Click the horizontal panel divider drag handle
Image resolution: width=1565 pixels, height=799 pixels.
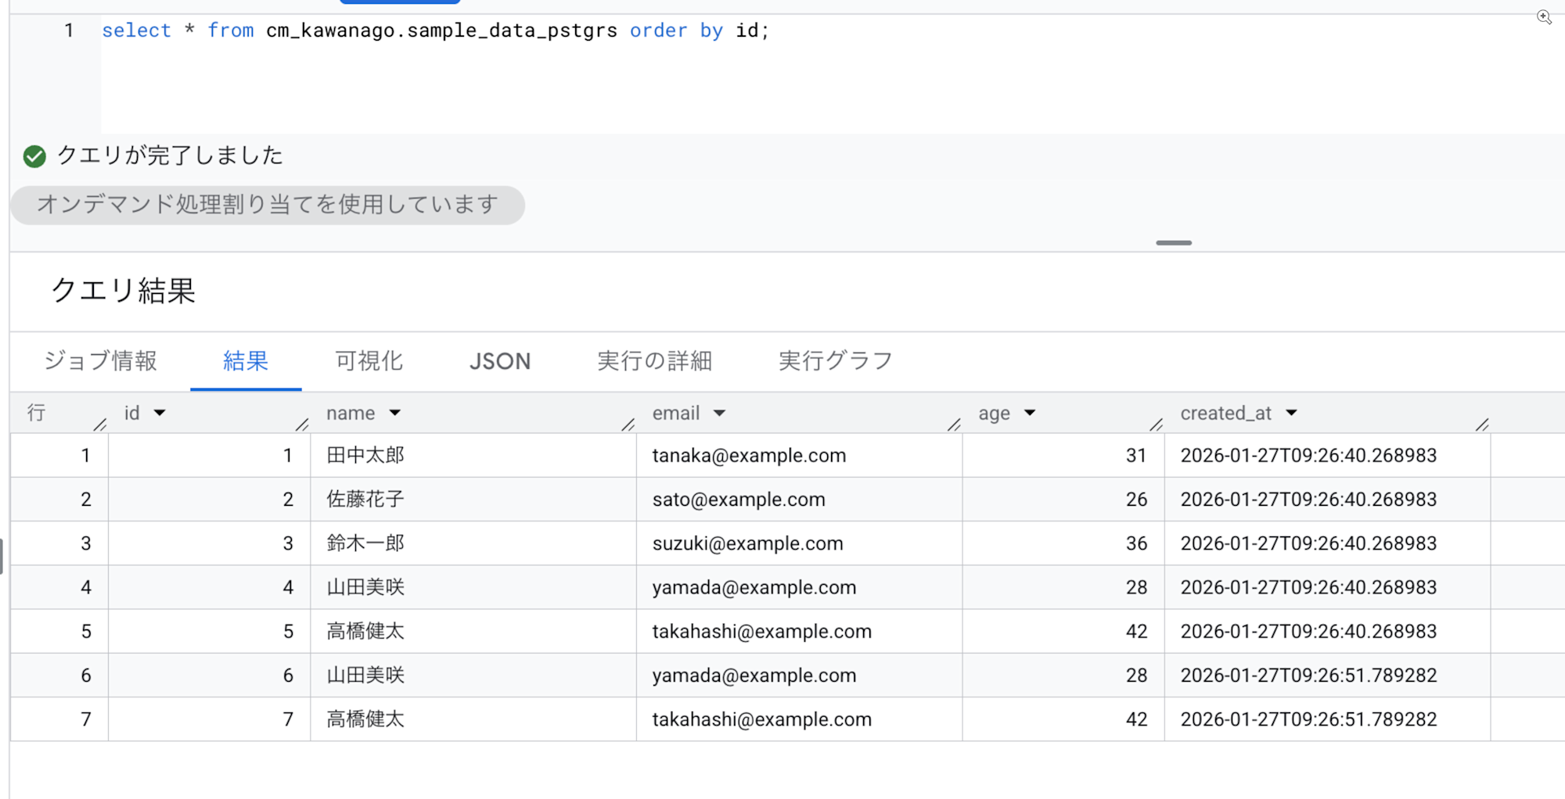click(1174, 243)
